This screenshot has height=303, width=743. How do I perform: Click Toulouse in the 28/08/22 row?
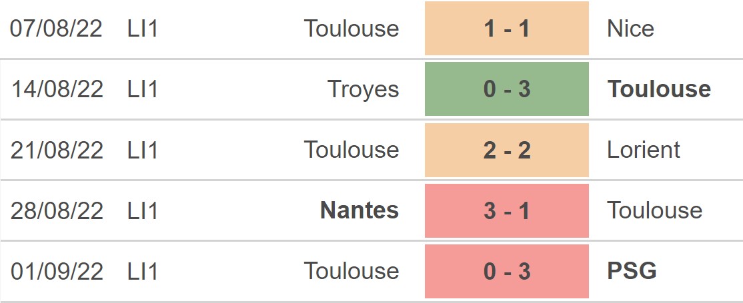(x=654, y=210)
